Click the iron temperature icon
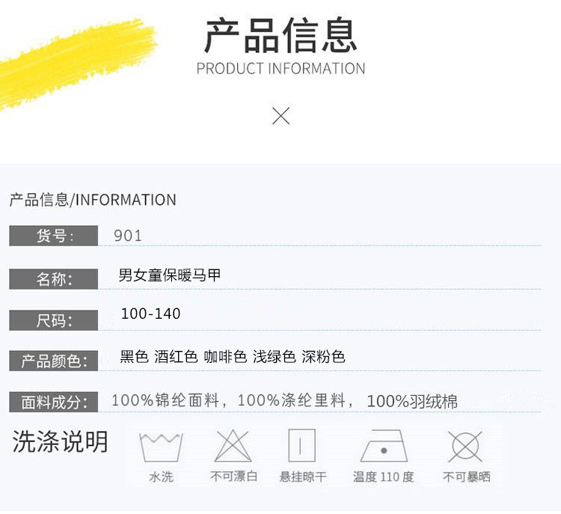The image size is (561, 514). (384, 446)
